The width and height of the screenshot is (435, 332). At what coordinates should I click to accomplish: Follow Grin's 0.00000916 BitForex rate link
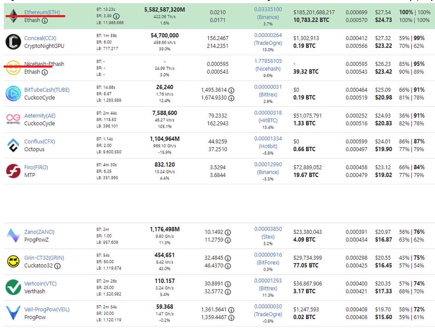[x=268, y=258]
